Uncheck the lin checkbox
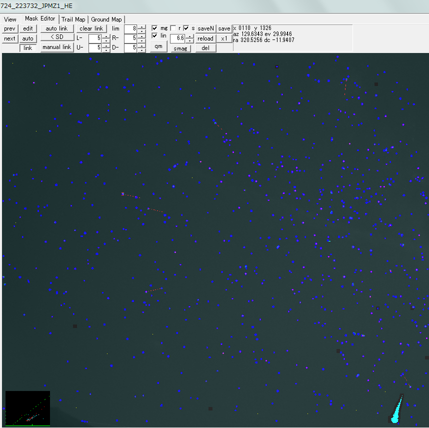Viewport: 429px width, 428px height. tap(155, 35)
